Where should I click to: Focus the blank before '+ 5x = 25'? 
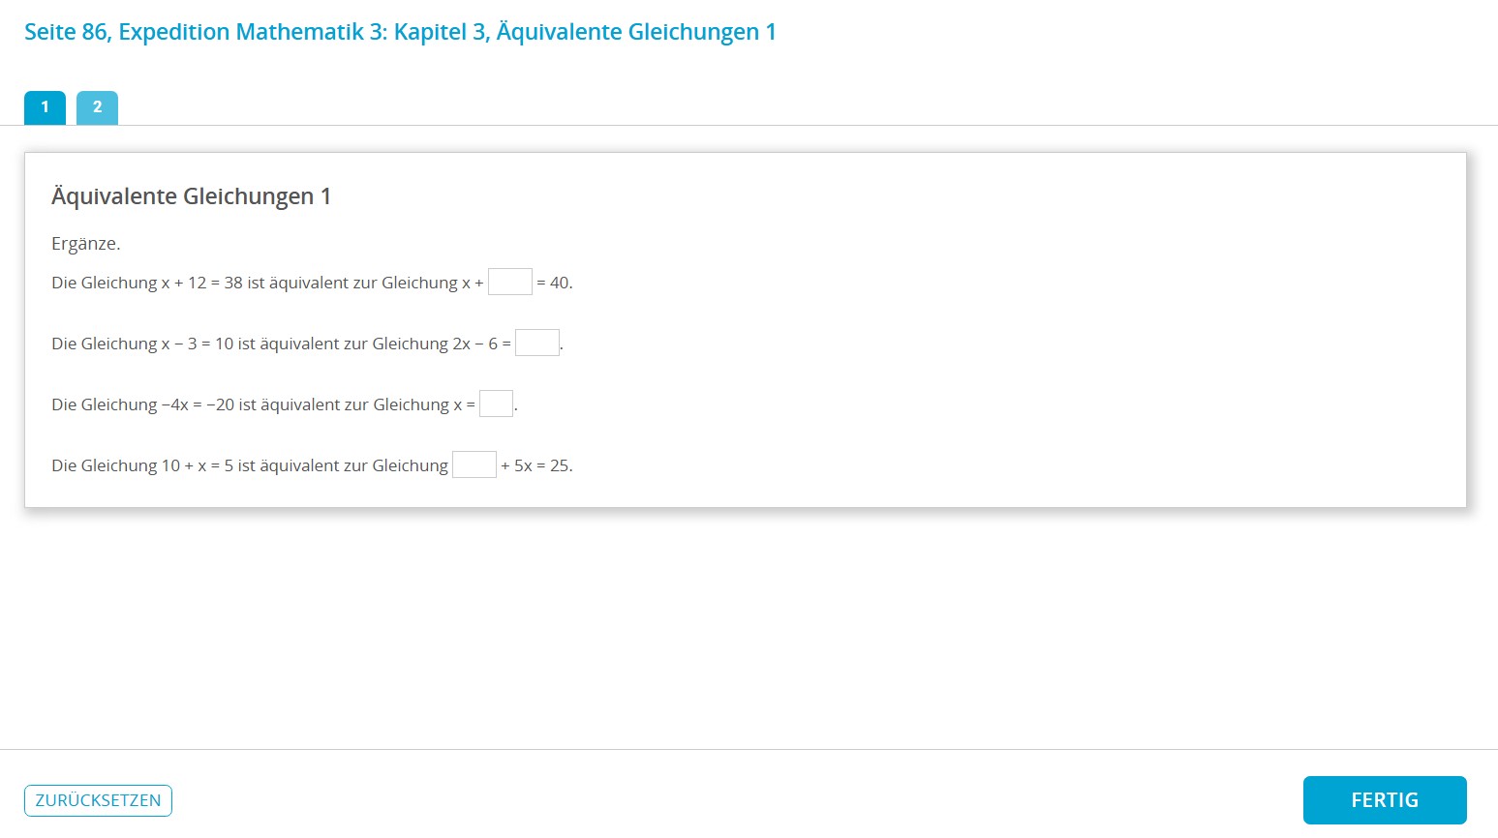click(474, 464)
